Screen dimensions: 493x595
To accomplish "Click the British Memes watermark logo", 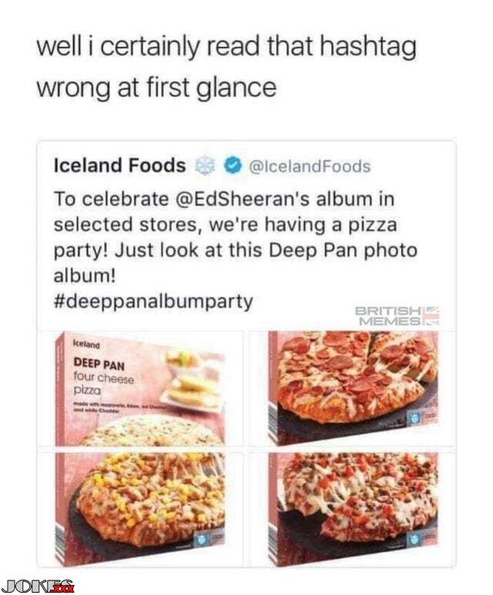I will click(396, 315).
